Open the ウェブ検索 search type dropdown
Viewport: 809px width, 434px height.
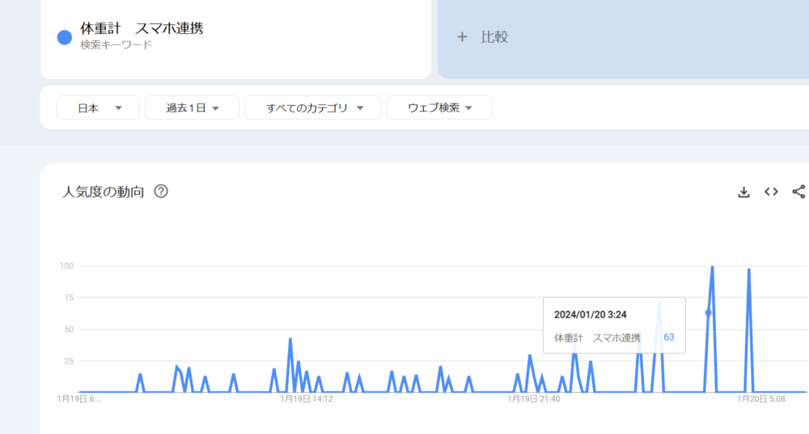pos(439,107)
